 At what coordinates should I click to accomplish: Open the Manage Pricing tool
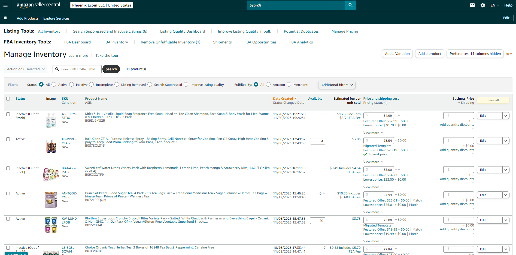pos(345,31)
